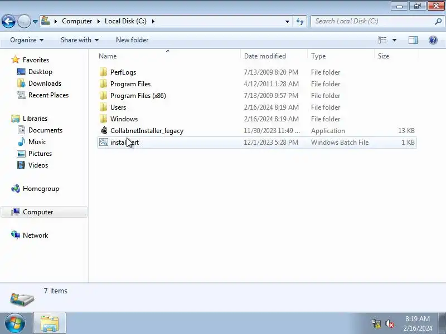Screen dimensions: 446x334
Task: Click the Videos library film icon
Action: click(21, 165)
